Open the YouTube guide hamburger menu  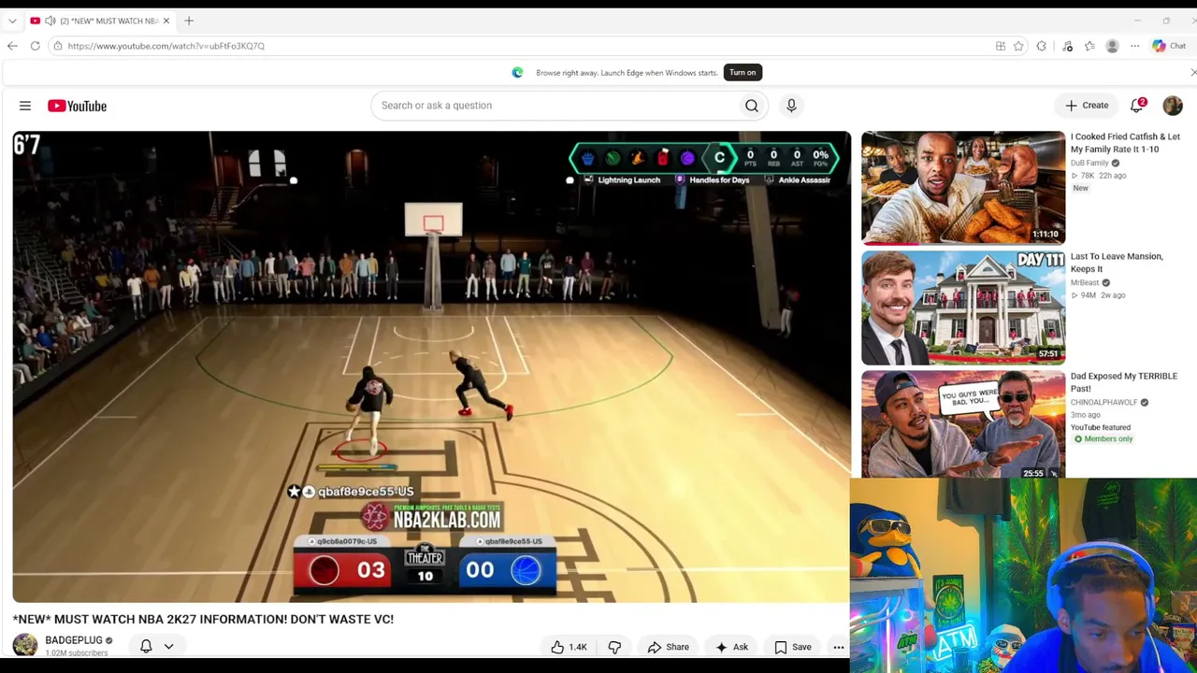tap(25, 106)
